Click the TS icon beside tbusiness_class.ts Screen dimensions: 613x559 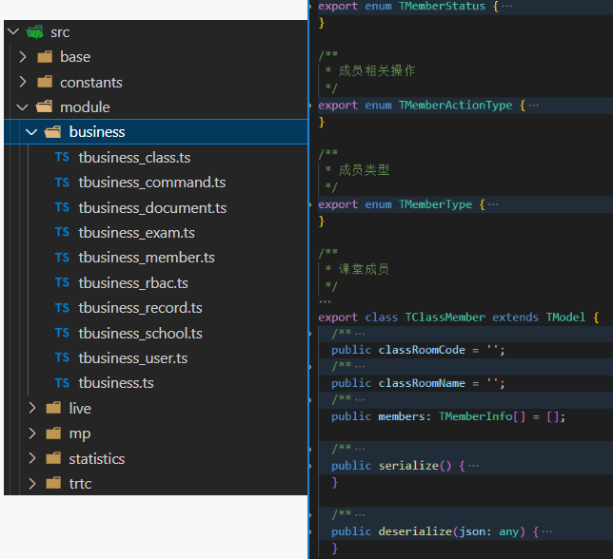click(x=62, y=158)
